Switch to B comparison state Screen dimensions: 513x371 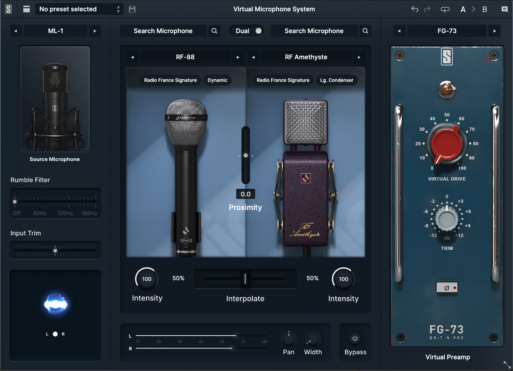tap(485, 9)
